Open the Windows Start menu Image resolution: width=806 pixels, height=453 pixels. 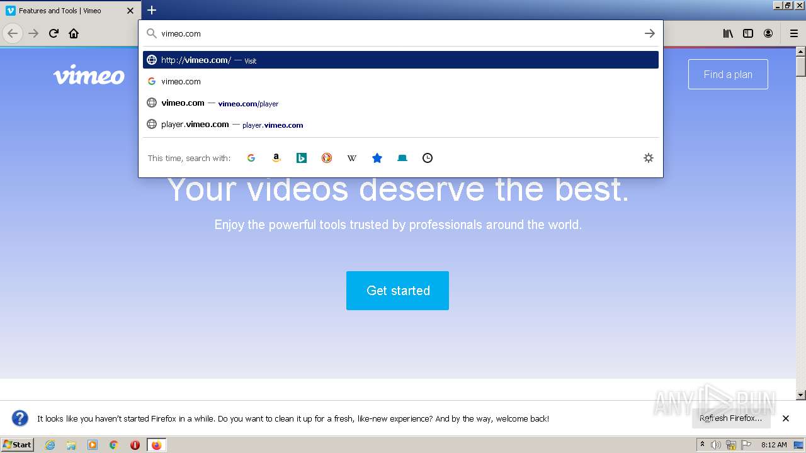18,444
